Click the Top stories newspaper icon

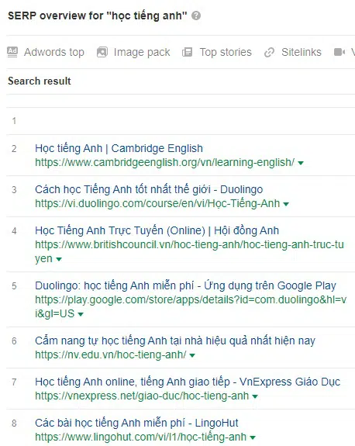pyautogui.click(x=187, y=52)
